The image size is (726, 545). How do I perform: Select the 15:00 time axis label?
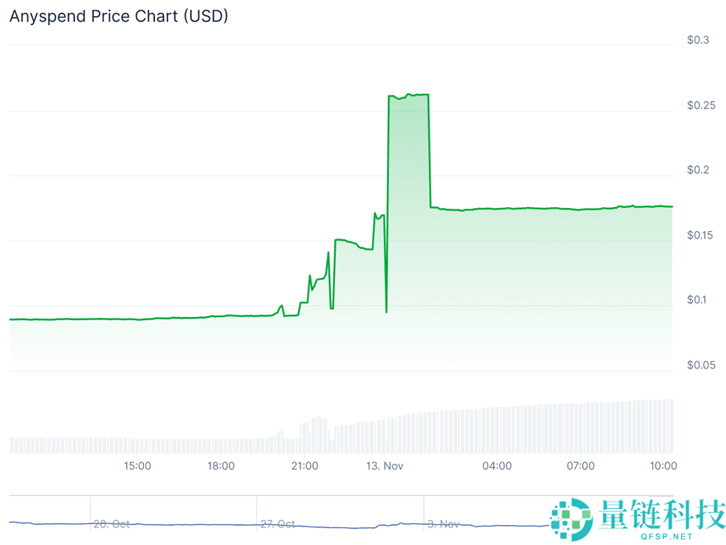(x=137, y=466)
